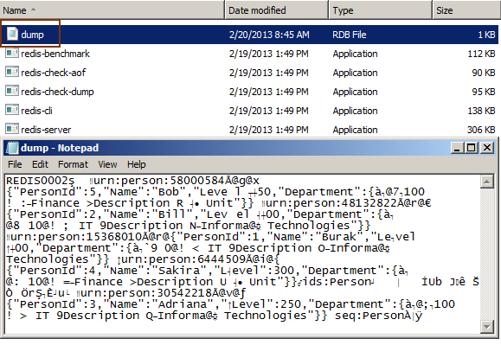Click 'urn:person:58000584' text in Notepad
The width and height of the screenshot is (501, 345).
pyautogui.click(x=159, y=181)
